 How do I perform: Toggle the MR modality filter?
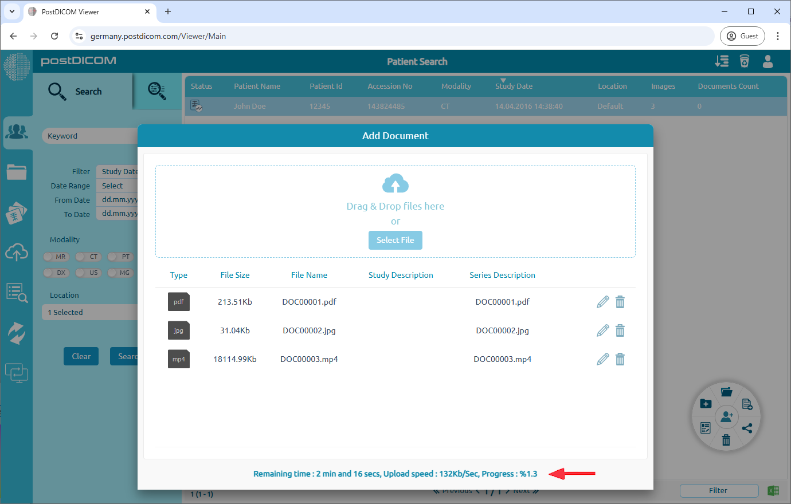56,257
